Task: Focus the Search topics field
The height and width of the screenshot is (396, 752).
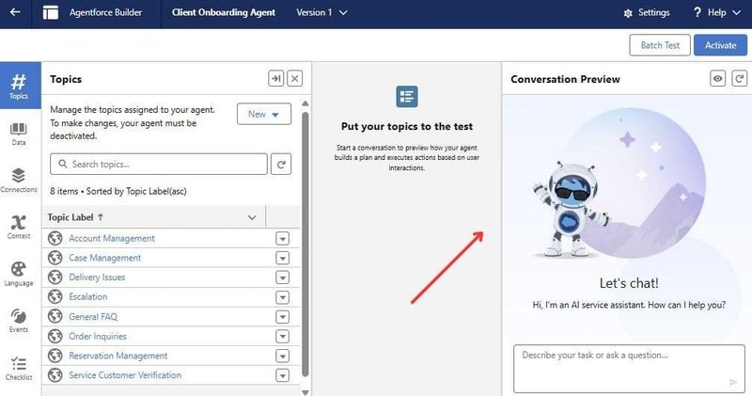Action: click(159, 165)
